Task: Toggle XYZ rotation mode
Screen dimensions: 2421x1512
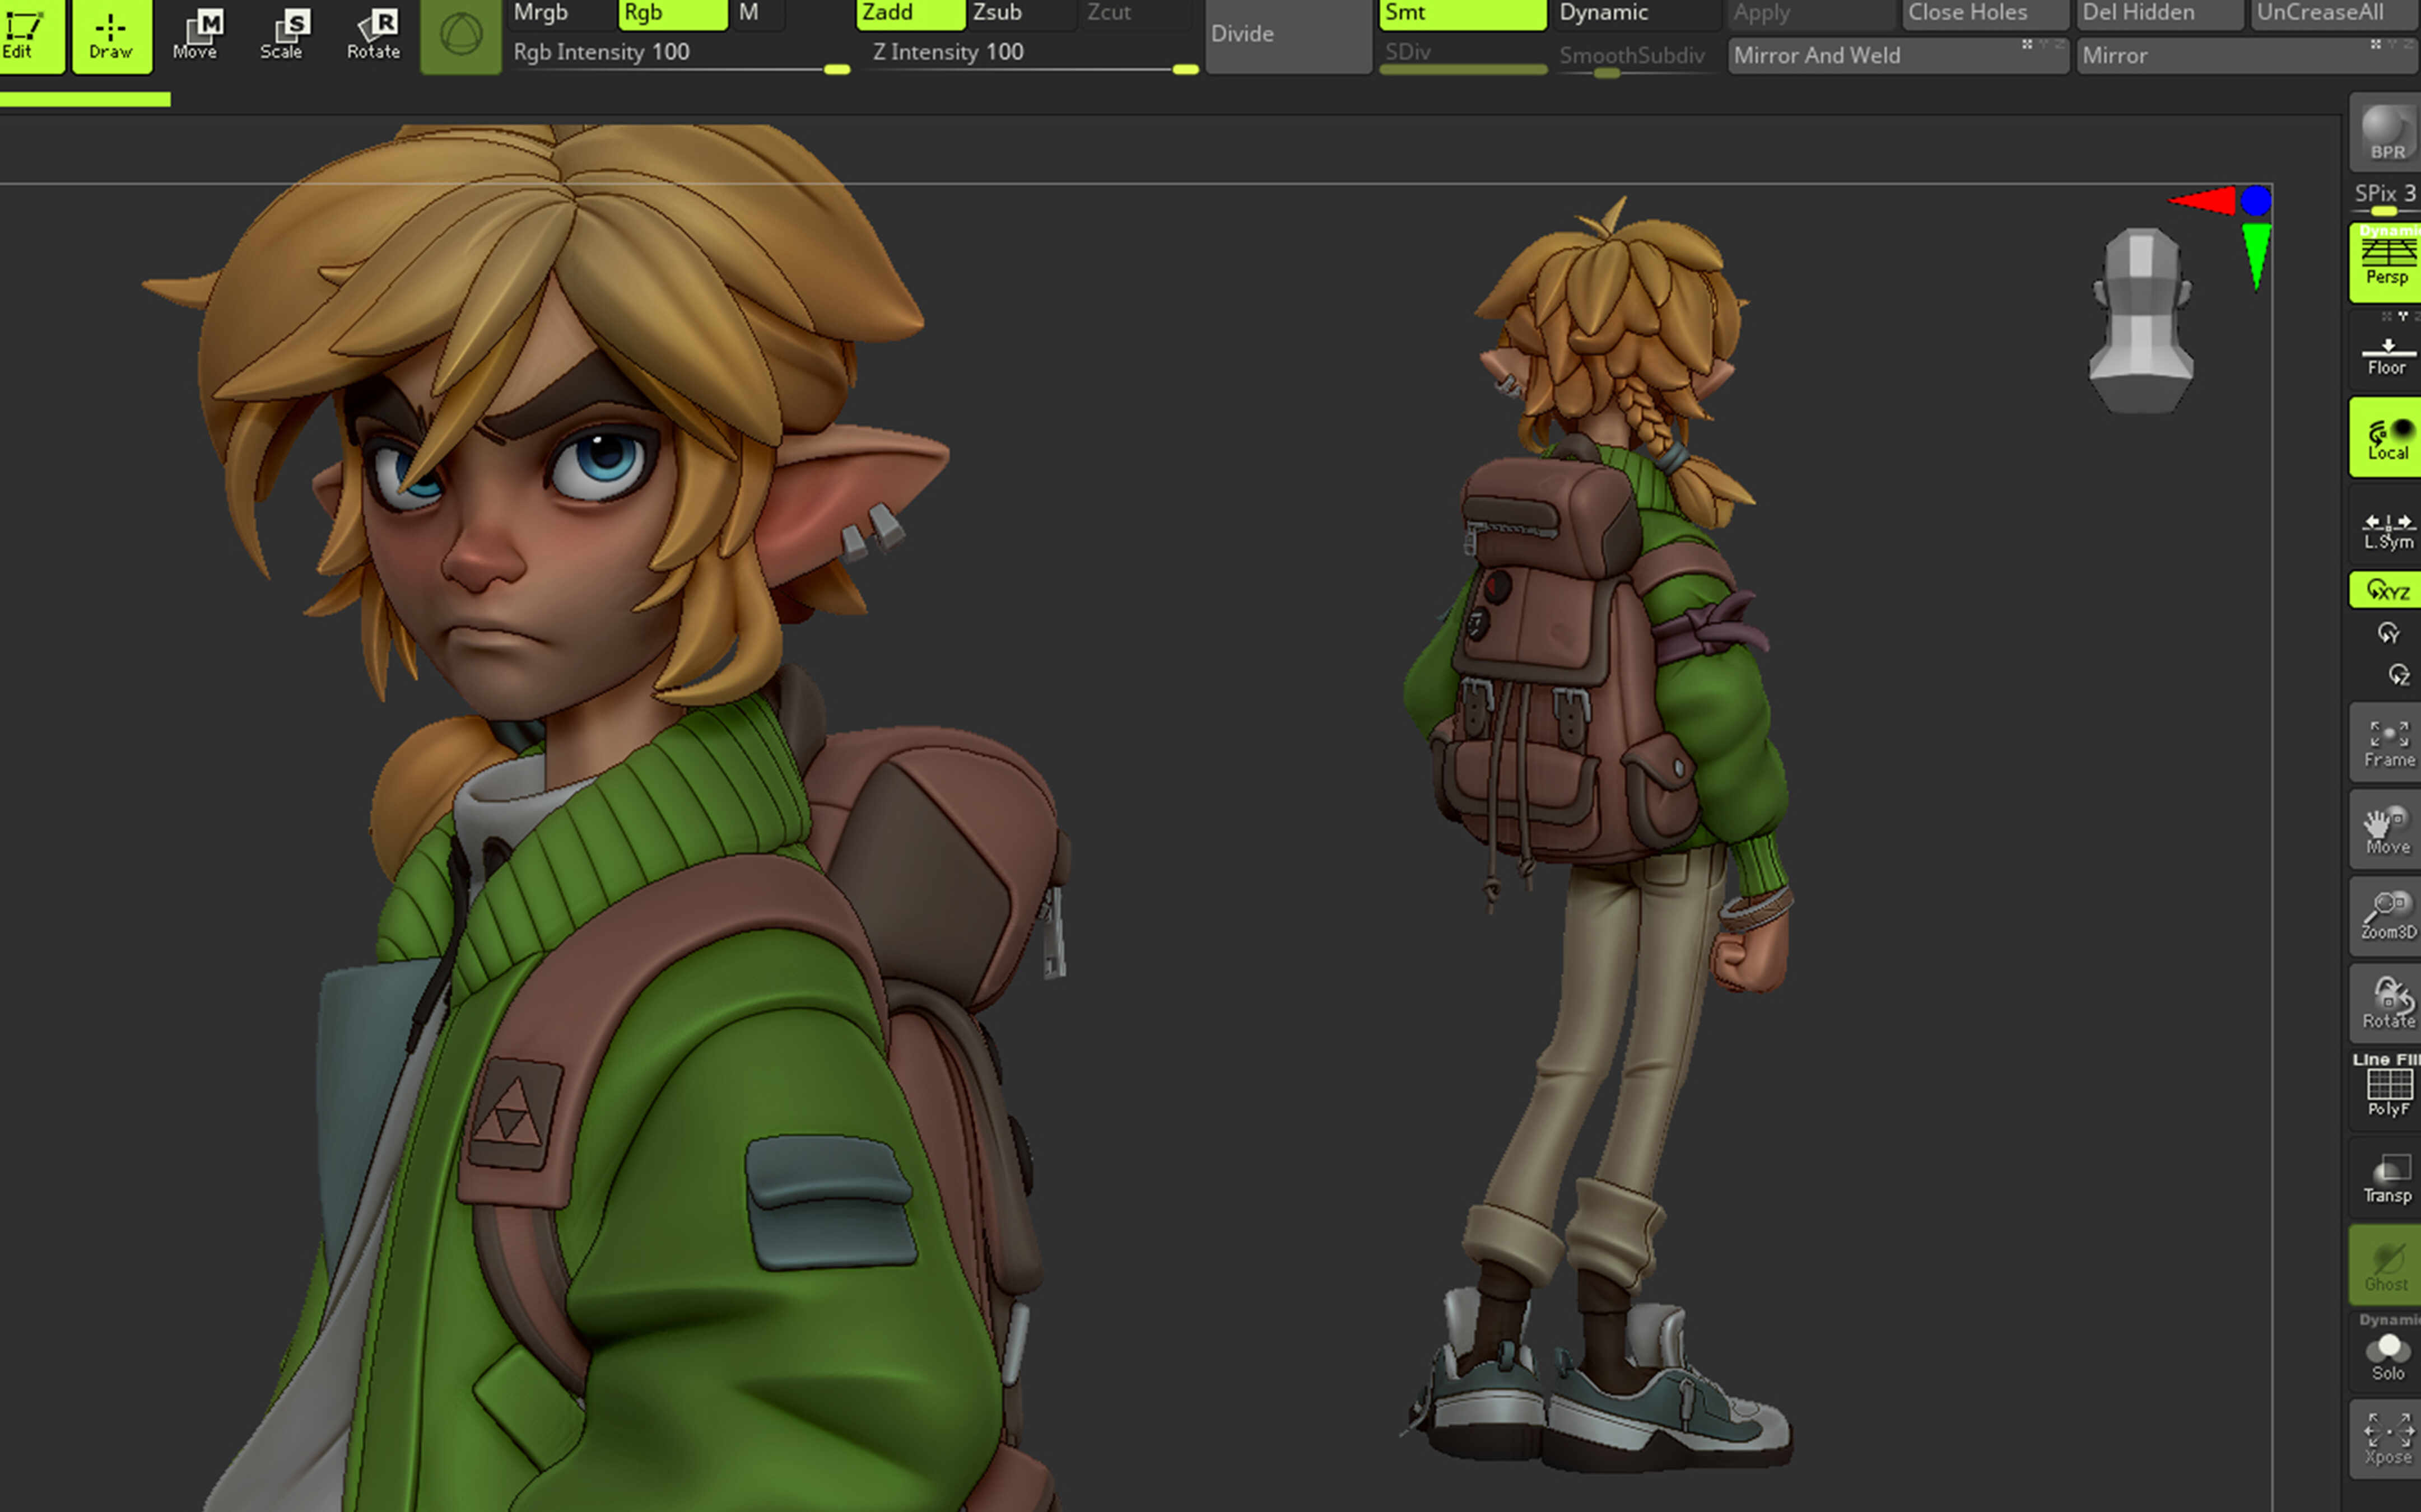Action: pyautogui.click(x=2386, y=590)
